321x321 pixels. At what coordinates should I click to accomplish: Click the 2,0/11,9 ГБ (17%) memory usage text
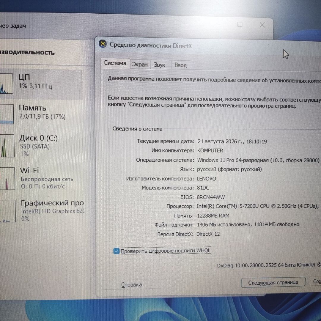[43, 117]
